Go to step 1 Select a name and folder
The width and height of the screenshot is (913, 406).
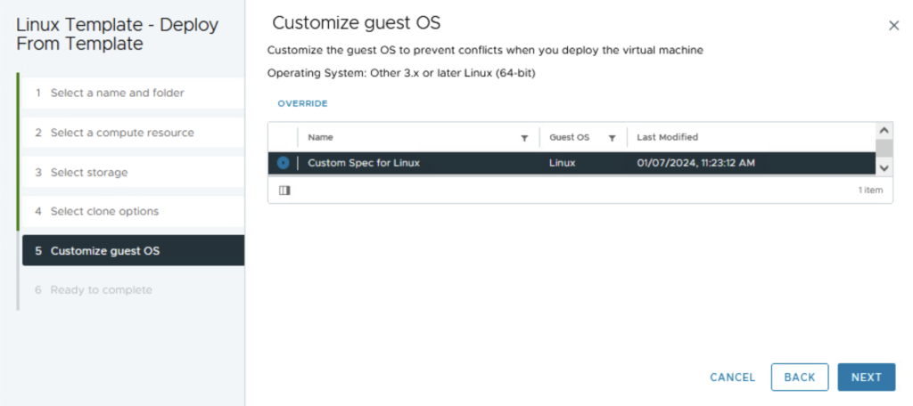[x=117, y=93]
